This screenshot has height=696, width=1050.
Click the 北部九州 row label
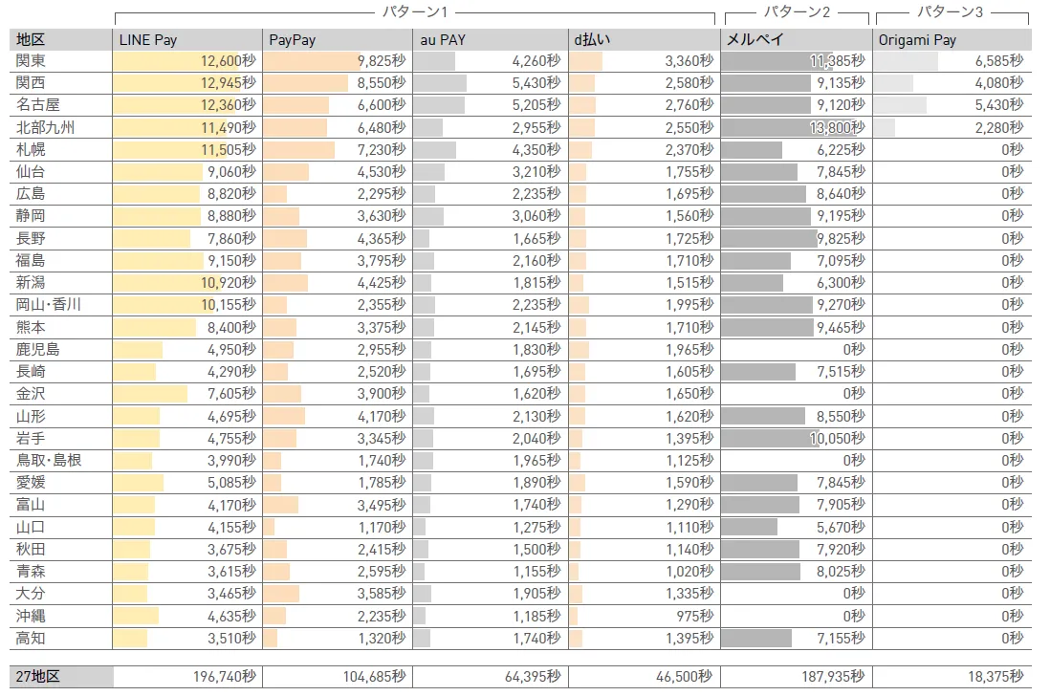(46, 127)
